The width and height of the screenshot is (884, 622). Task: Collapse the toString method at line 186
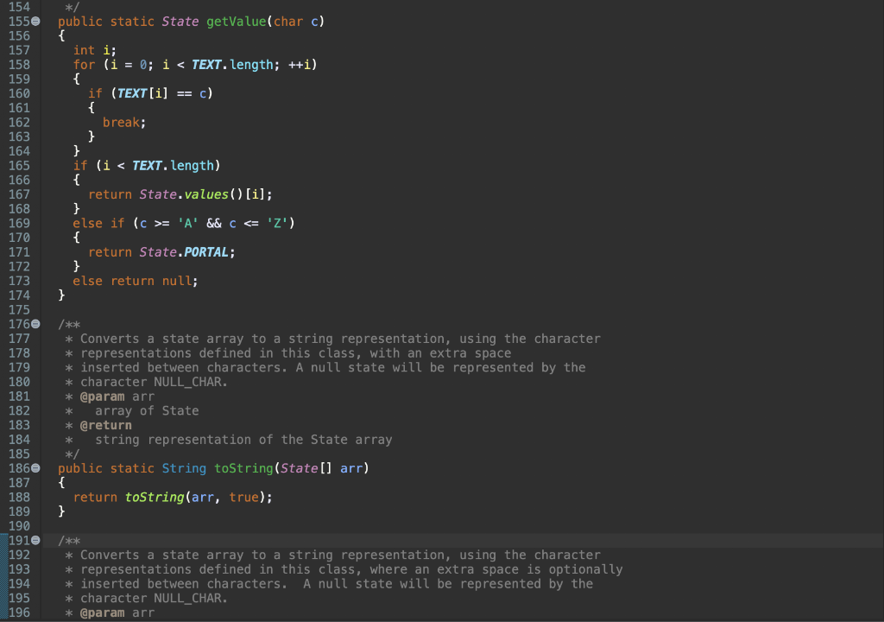(36, 467)
